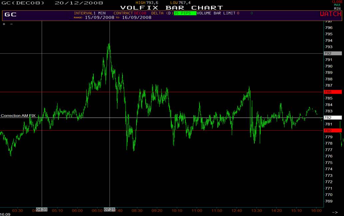
Task: Click the VOLFIX BAR CHART title
Action: pos(172,8)
